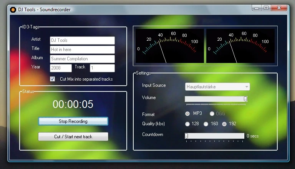This screenshot has height=169, width=295.
Task: Choose 128 kbs quality option
Action: point(187,124)
